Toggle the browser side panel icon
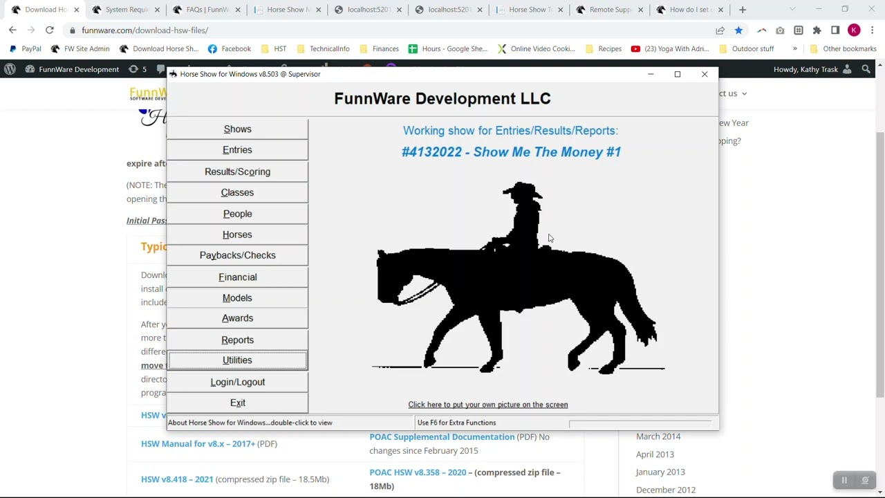 (x=835, y=30)
